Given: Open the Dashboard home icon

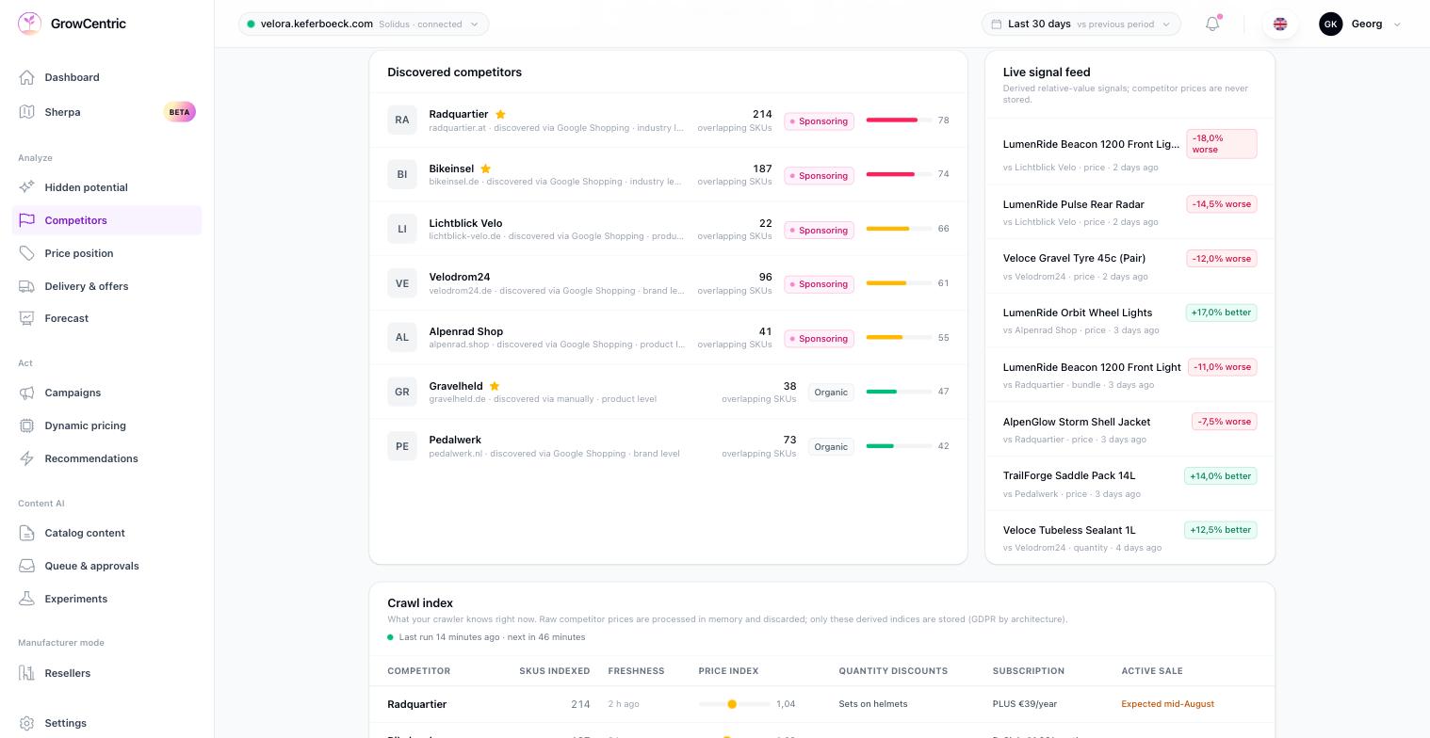Looking at the screenshot, I should pyautogui.click(x=26, y=77).
